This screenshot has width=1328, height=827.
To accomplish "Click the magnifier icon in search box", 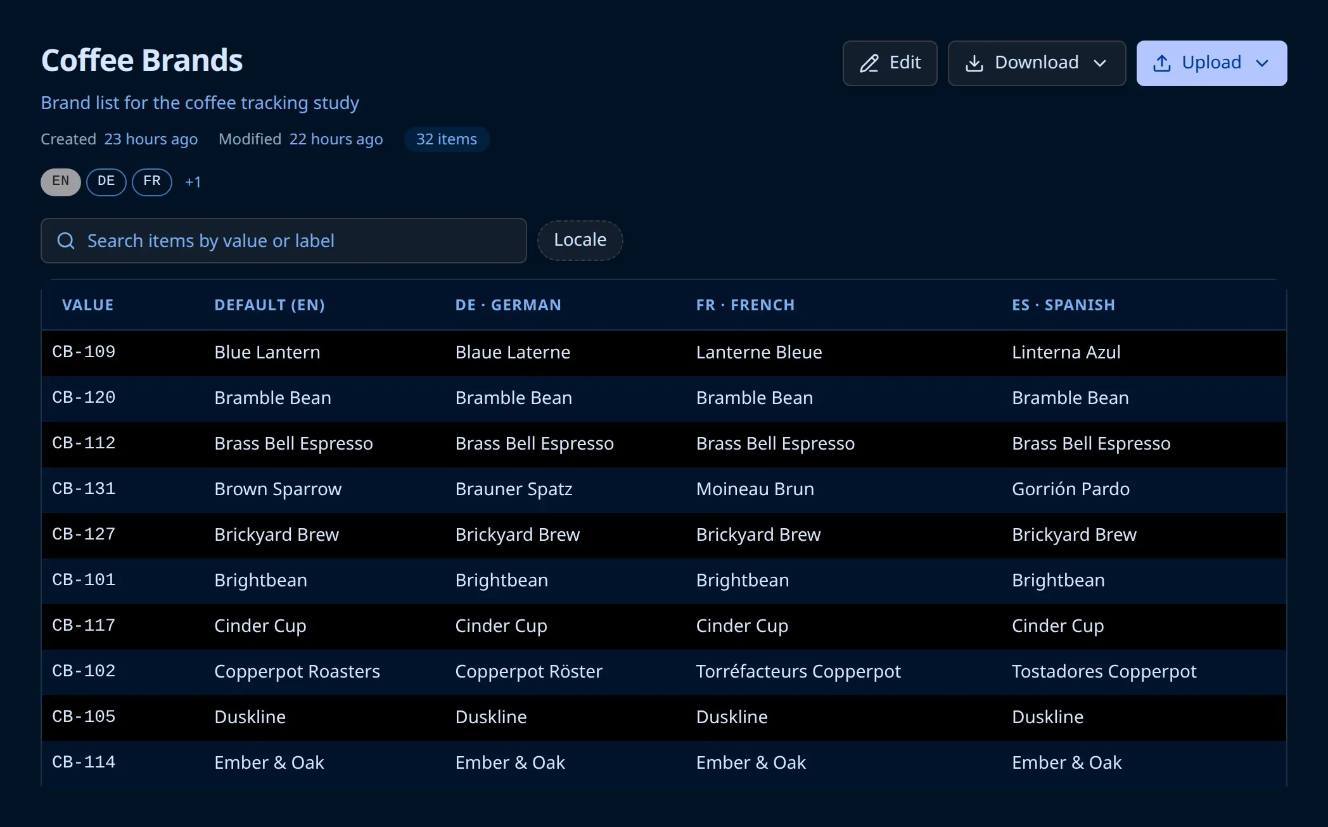I will (66, 241).
